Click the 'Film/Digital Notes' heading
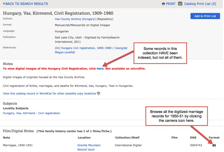The height and width of the screenshot is (152, 224). coord(18,131)
